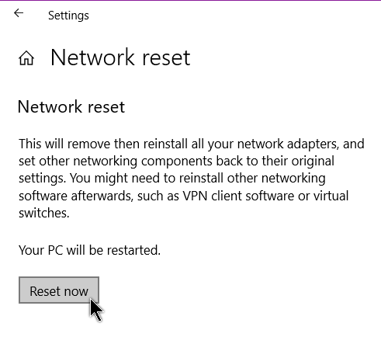This screenshot has height=344, width=381.
Task: Click the Settings window title text
Action: coord(68,16)
